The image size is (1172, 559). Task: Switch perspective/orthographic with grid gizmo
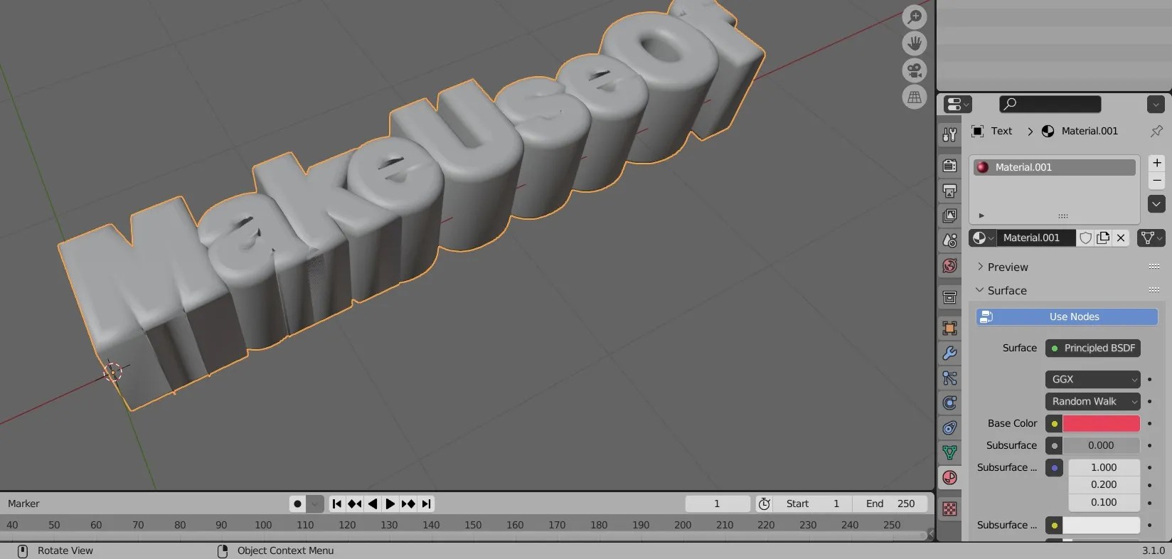(915, 97)
